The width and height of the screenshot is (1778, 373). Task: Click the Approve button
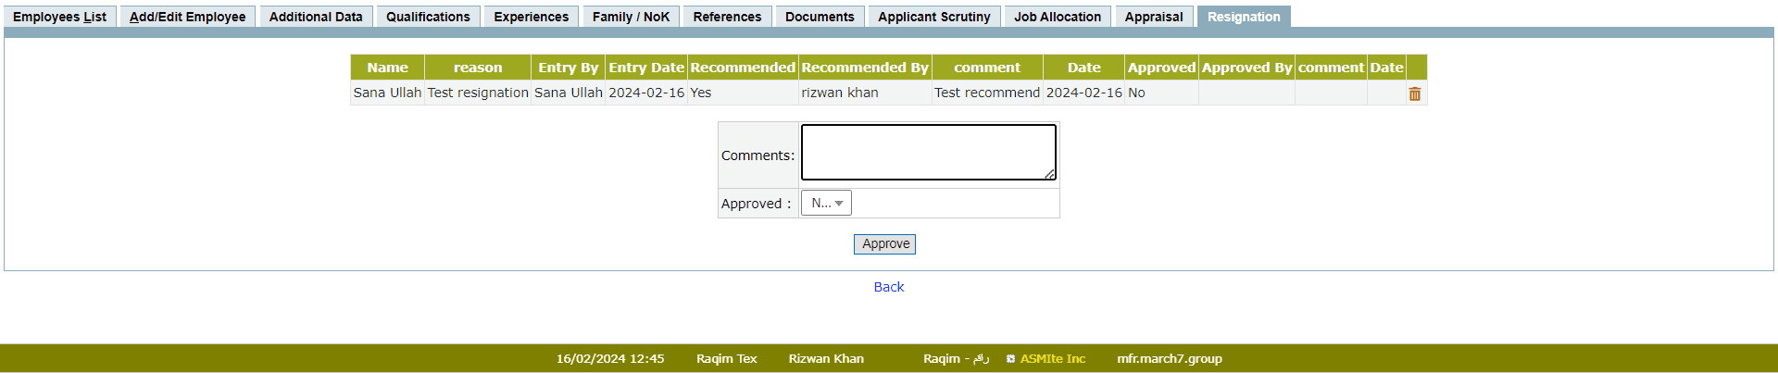tap(884, 243)
